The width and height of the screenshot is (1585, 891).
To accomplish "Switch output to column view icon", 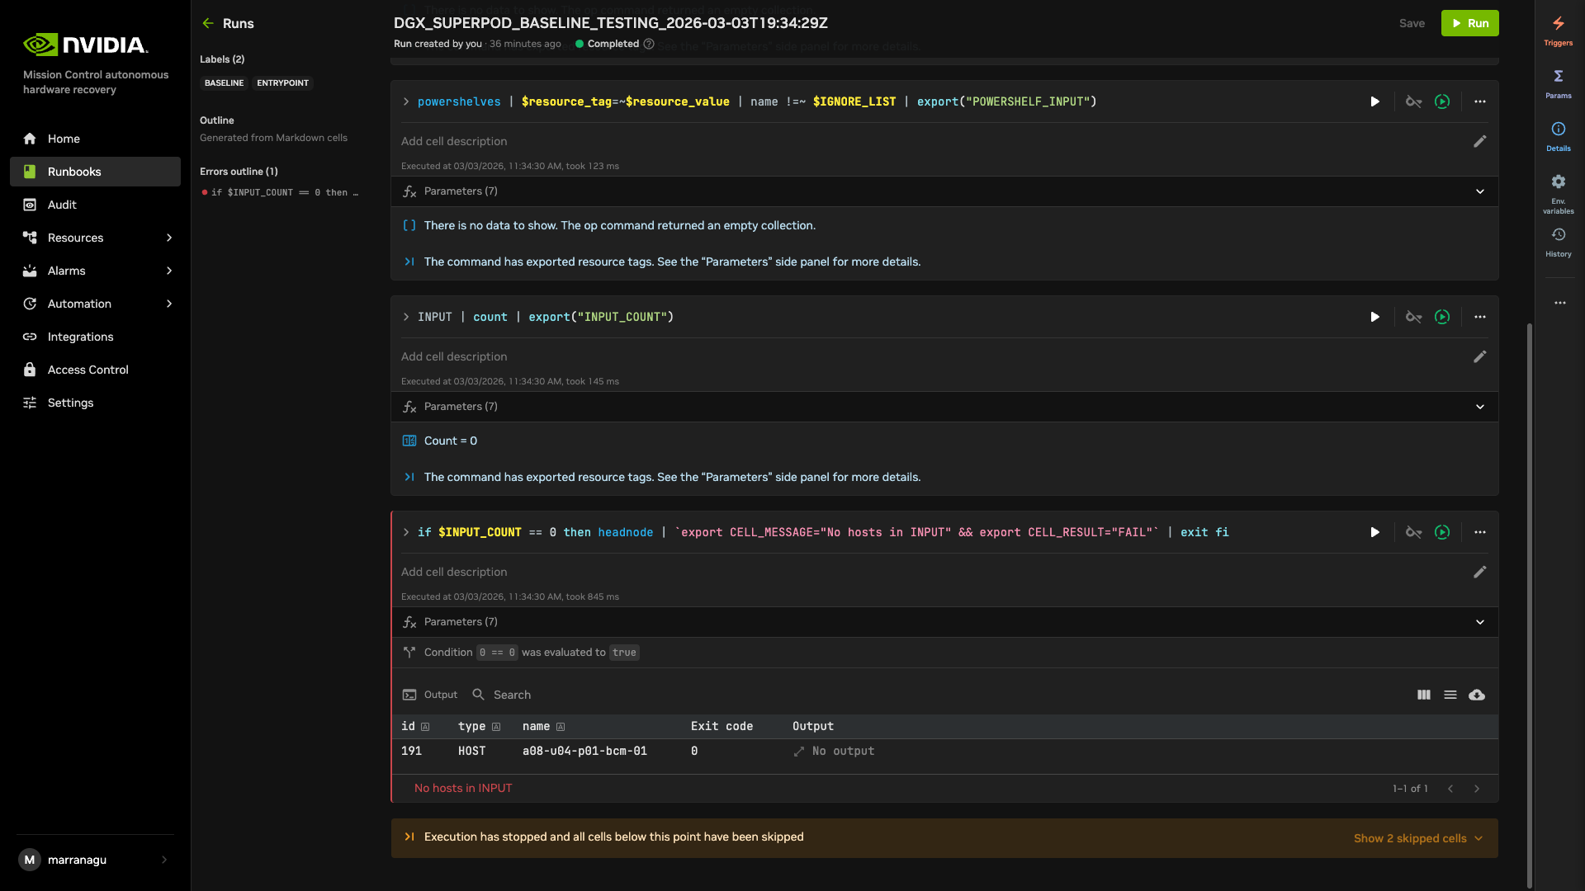I will 1424,695.
